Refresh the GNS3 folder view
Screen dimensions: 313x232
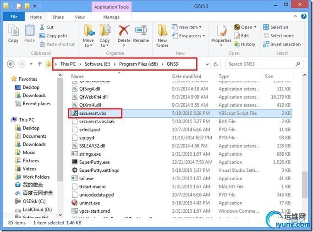pyautogui.click(x=215, y=64)
